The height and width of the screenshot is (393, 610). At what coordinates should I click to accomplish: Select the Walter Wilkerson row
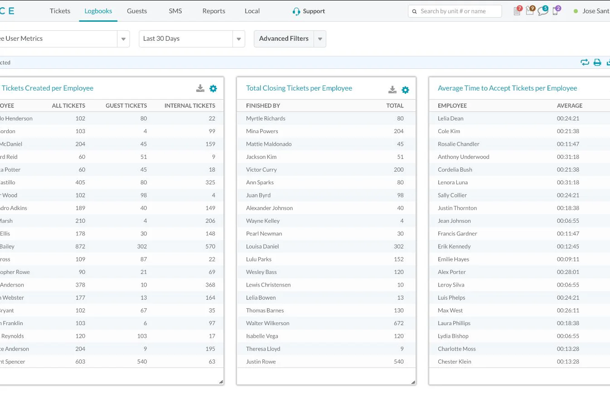[326, 323]
